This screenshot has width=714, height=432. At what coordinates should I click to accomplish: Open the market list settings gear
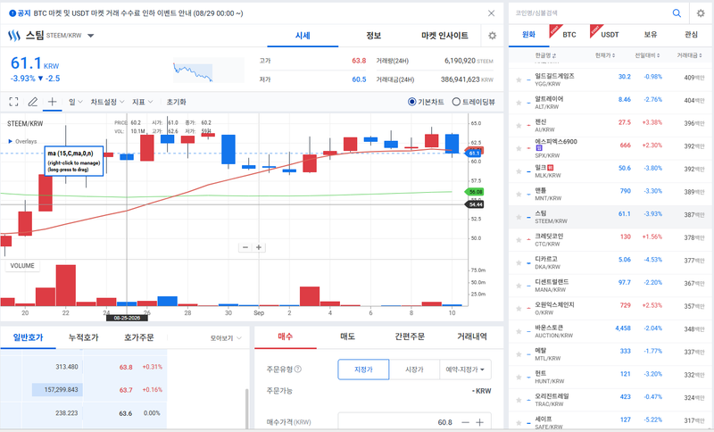[701, 13]
